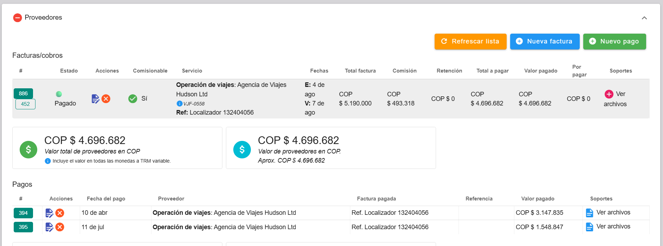Edit payment 394 with the edit icon
Viewport: 663px width, 246px height.
[49, 213]
